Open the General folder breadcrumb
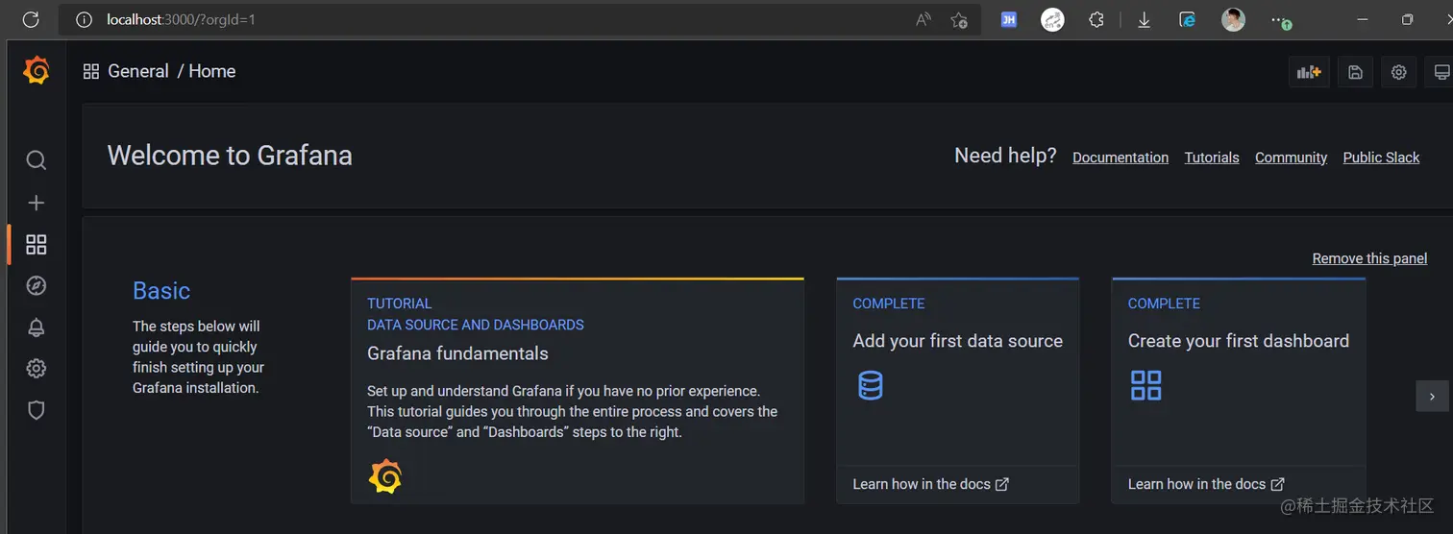 138,71
